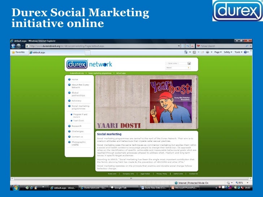Switch to Durex Raw Data taskbar window
This screenshot has width=263, height=197.
point(154,188)
